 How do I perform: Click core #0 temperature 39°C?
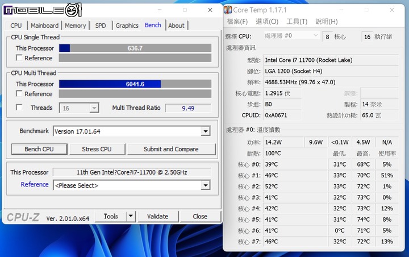point(295,164)
